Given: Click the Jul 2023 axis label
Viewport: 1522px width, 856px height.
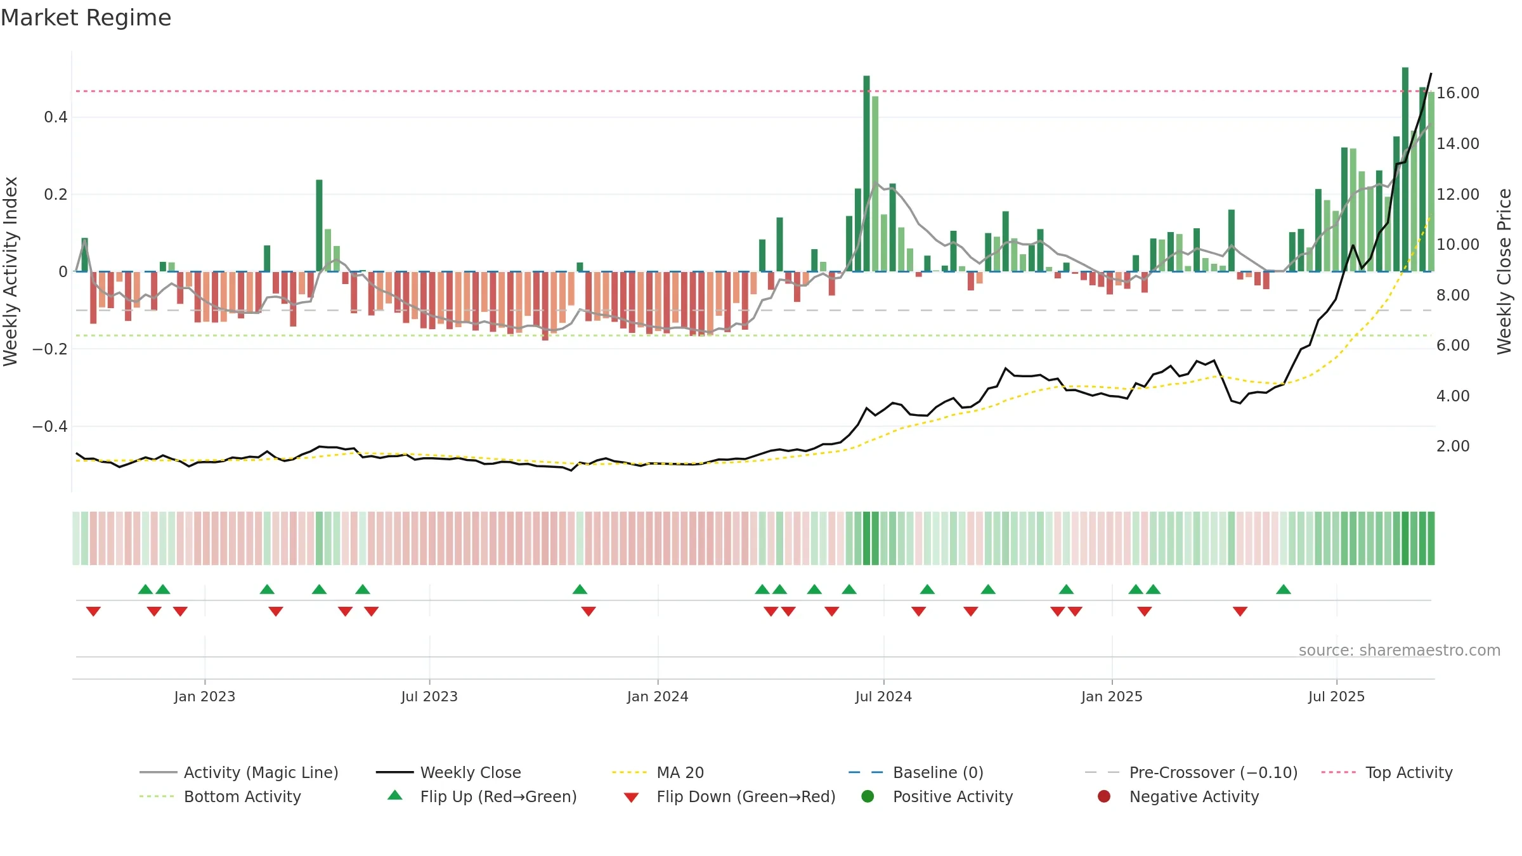Looking at the screenshot, I should pos(429,696).
